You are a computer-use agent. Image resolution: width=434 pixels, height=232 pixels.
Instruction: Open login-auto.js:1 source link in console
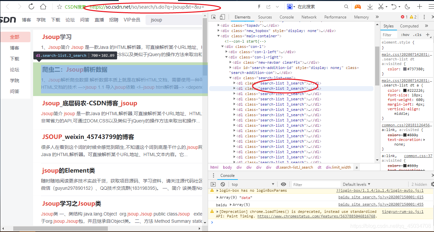[x=380, y=191]
